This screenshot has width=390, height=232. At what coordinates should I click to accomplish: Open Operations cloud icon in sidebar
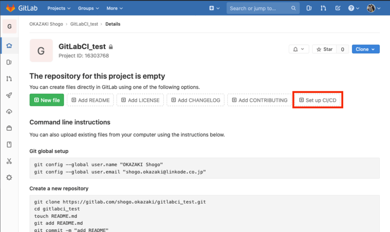[9, 112]
